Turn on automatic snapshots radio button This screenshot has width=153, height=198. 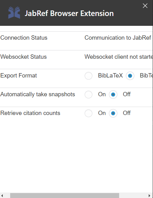tap(89, 94)
